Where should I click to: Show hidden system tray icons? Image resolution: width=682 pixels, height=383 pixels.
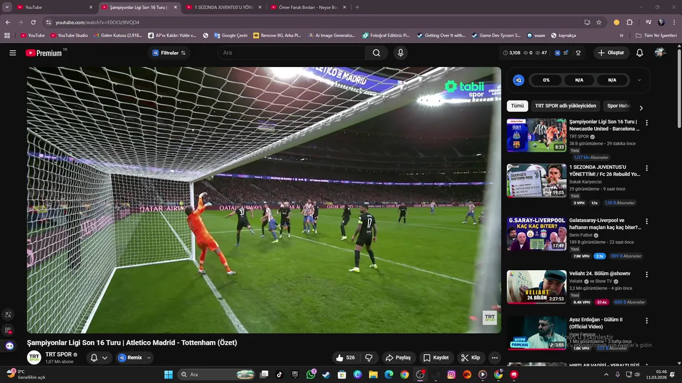pos(606,374)
